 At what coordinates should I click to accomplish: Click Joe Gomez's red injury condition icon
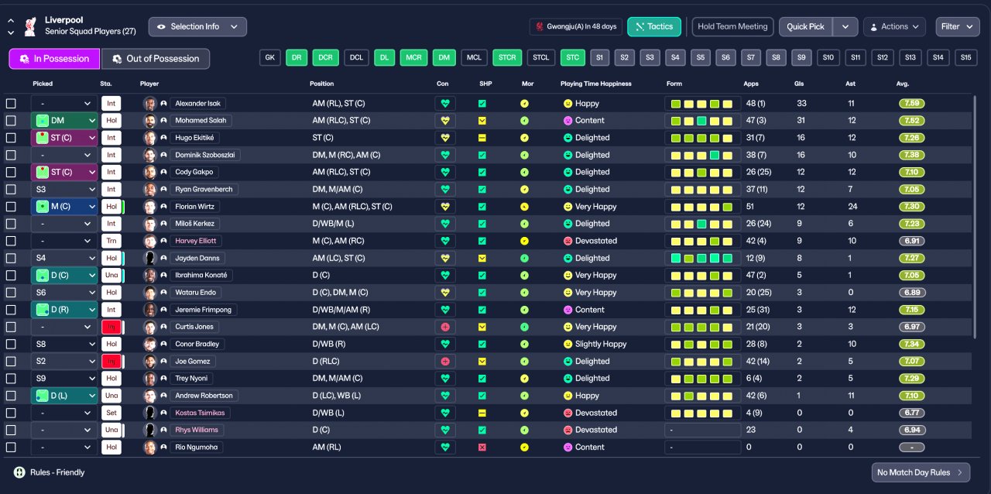(x=445, y=362)
